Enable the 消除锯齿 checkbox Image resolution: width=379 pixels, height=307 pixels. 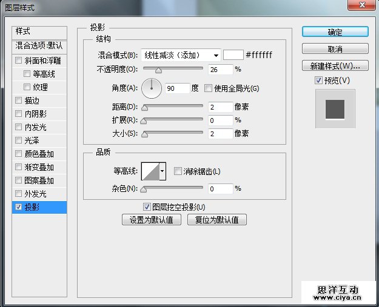point(178,171)
